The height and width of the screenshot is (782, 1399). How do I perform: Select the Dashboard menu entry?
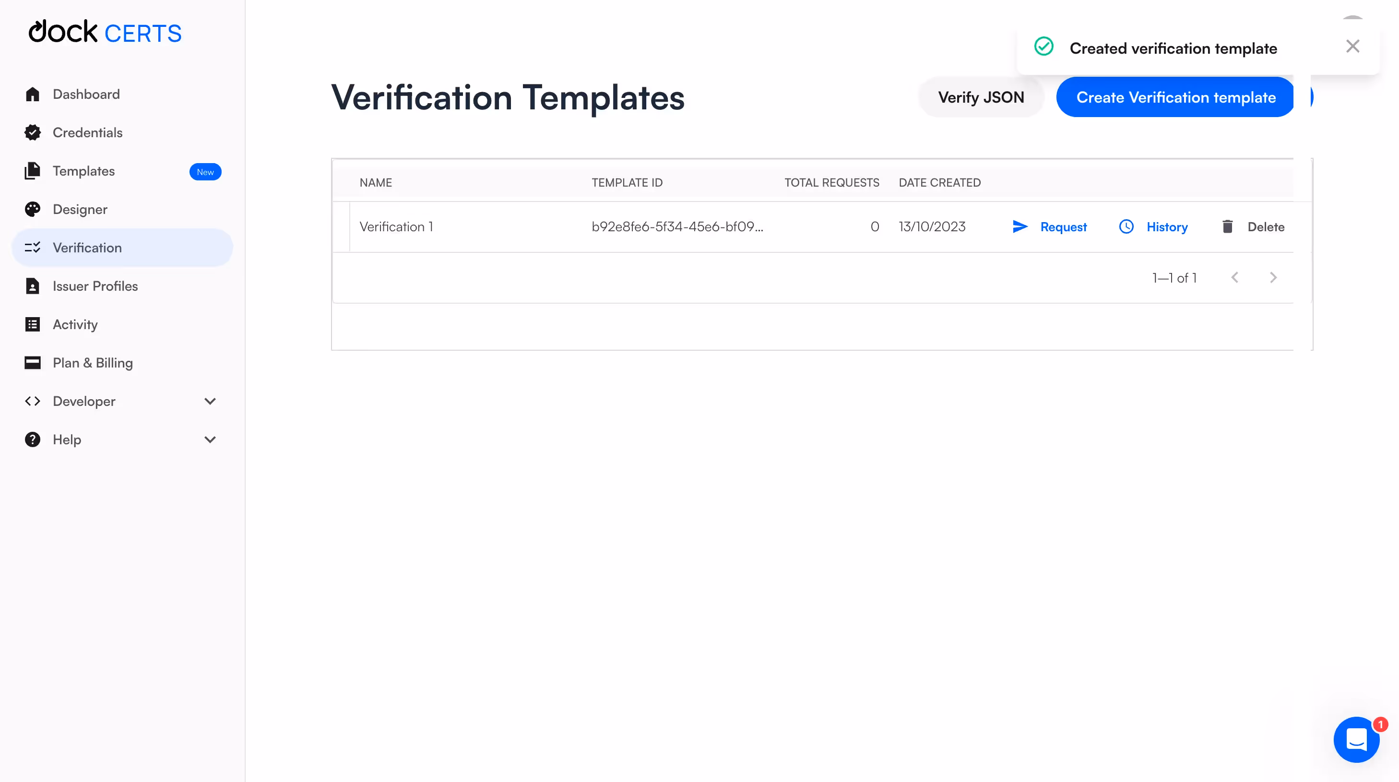coord(86,94)
